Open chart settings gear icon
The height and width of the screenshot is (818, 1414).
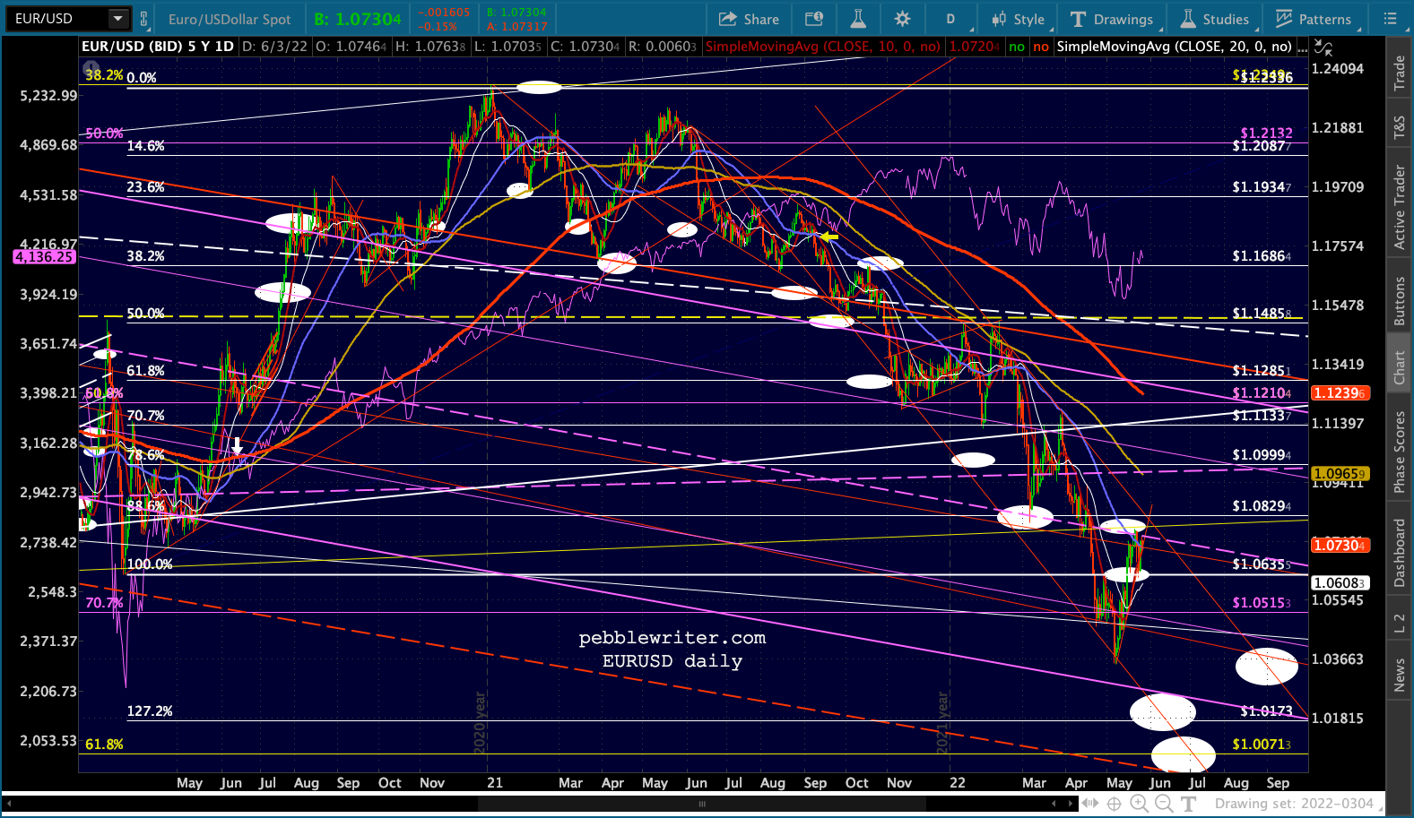903,19
